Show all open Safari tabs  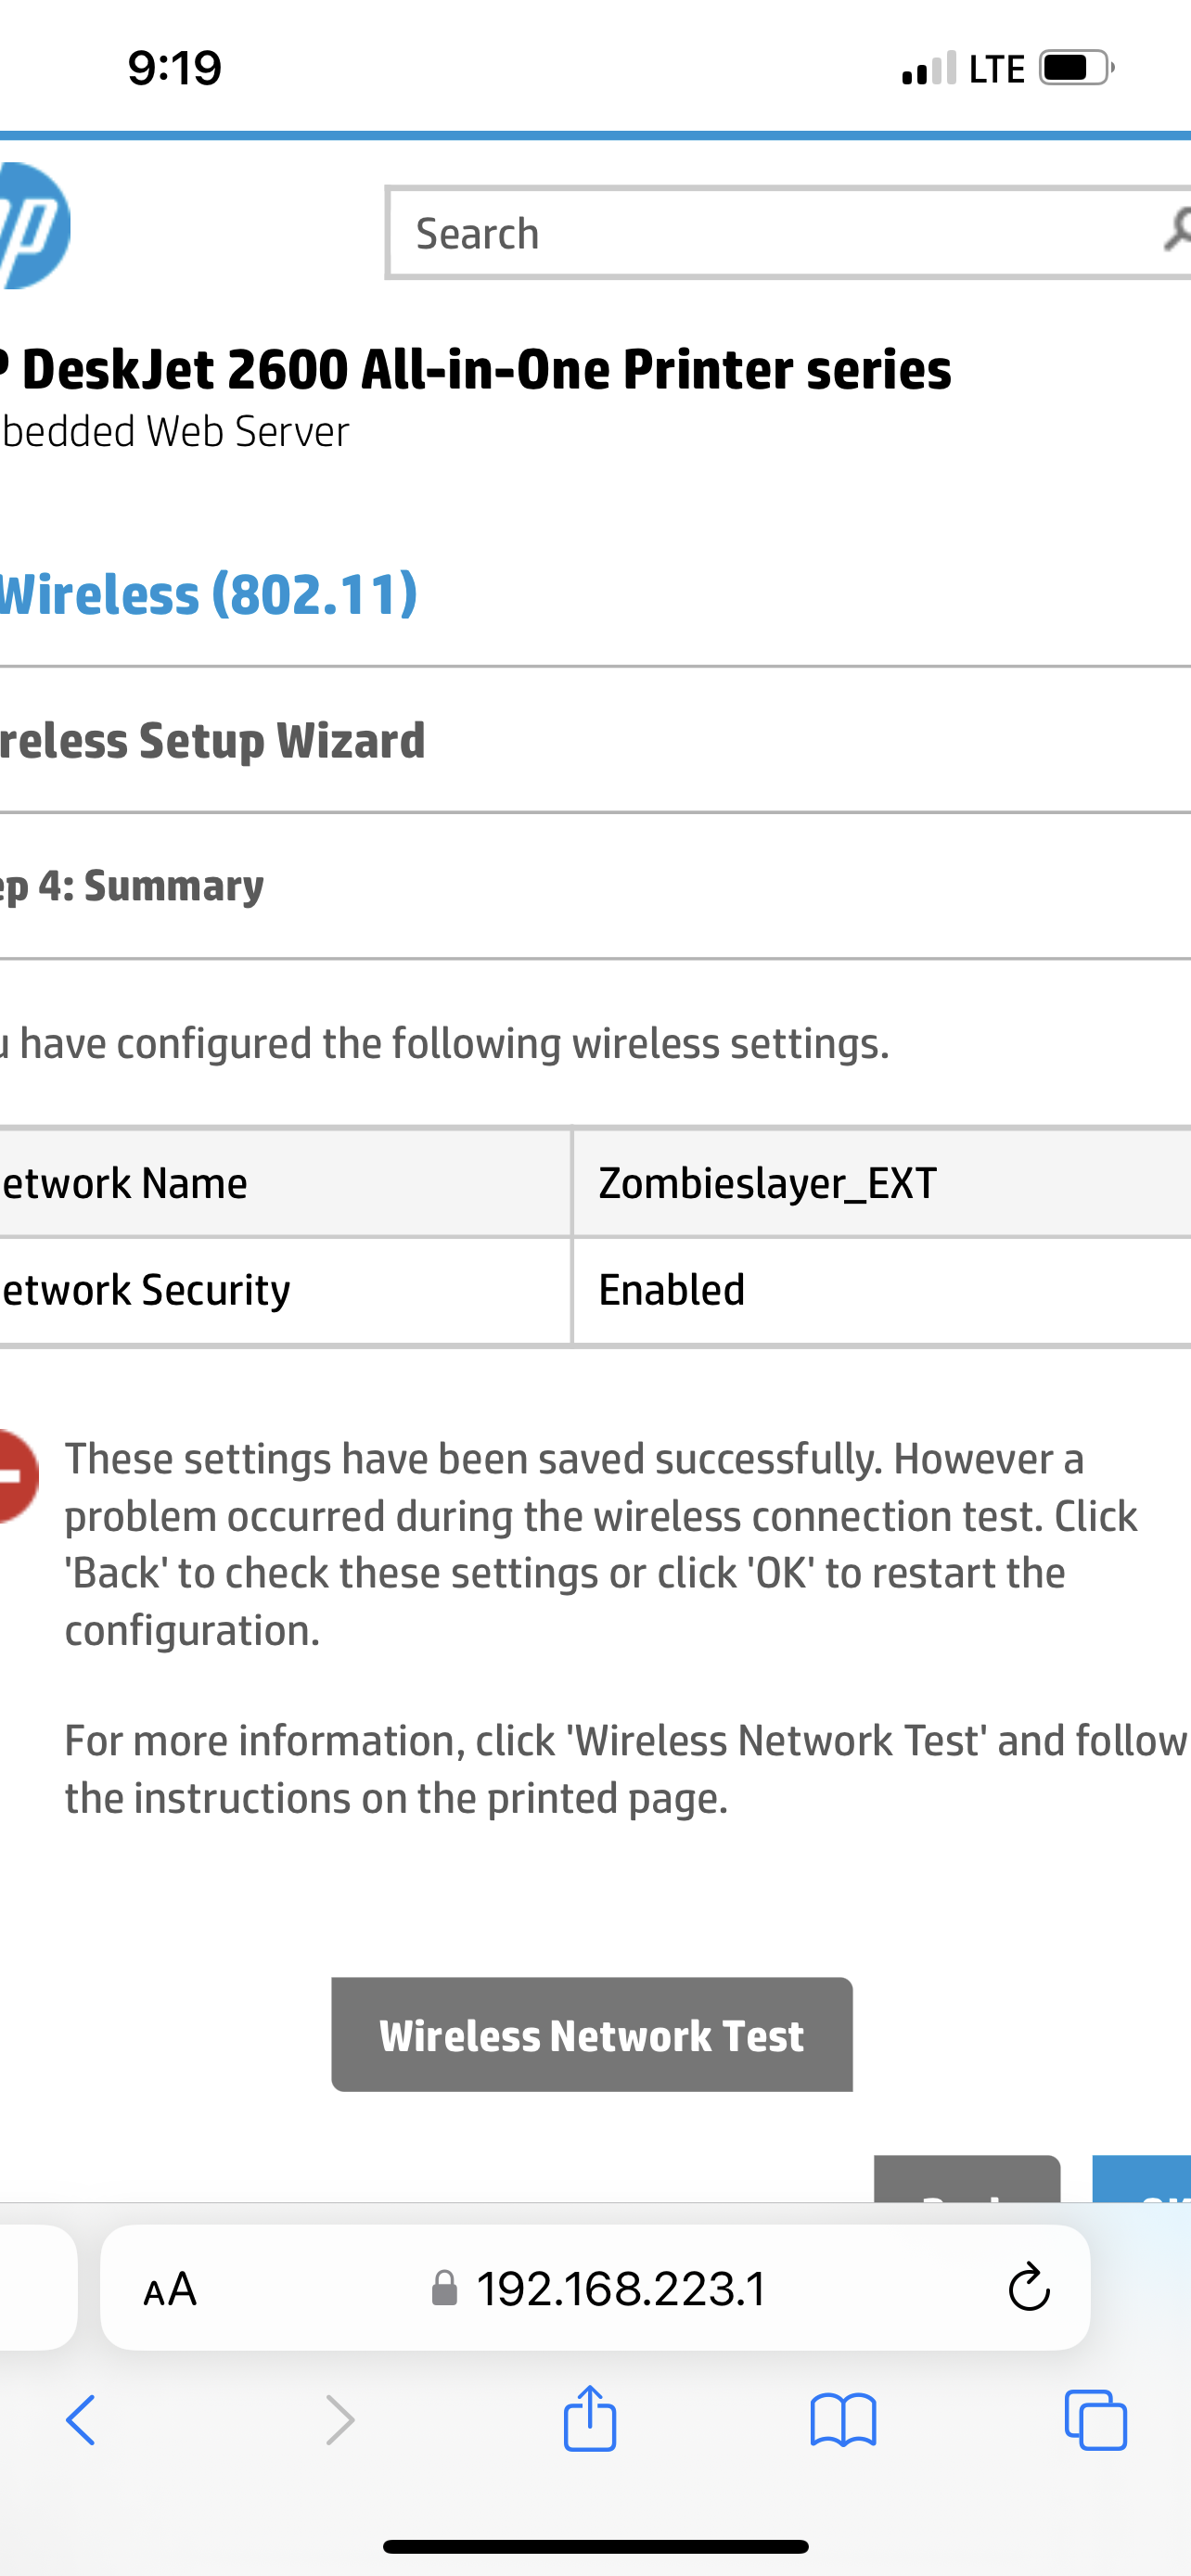click(1096, 2420)
